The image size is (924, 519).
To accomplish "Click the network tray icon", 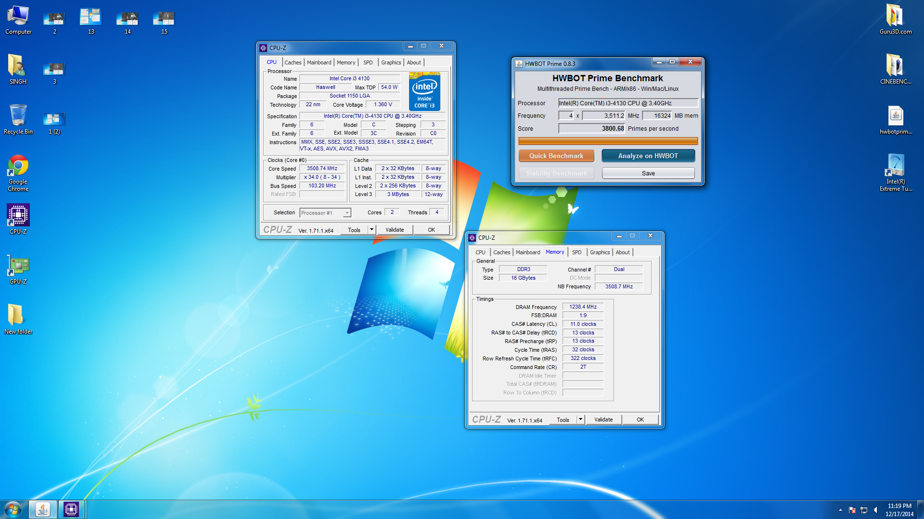I will pos(864,510).
